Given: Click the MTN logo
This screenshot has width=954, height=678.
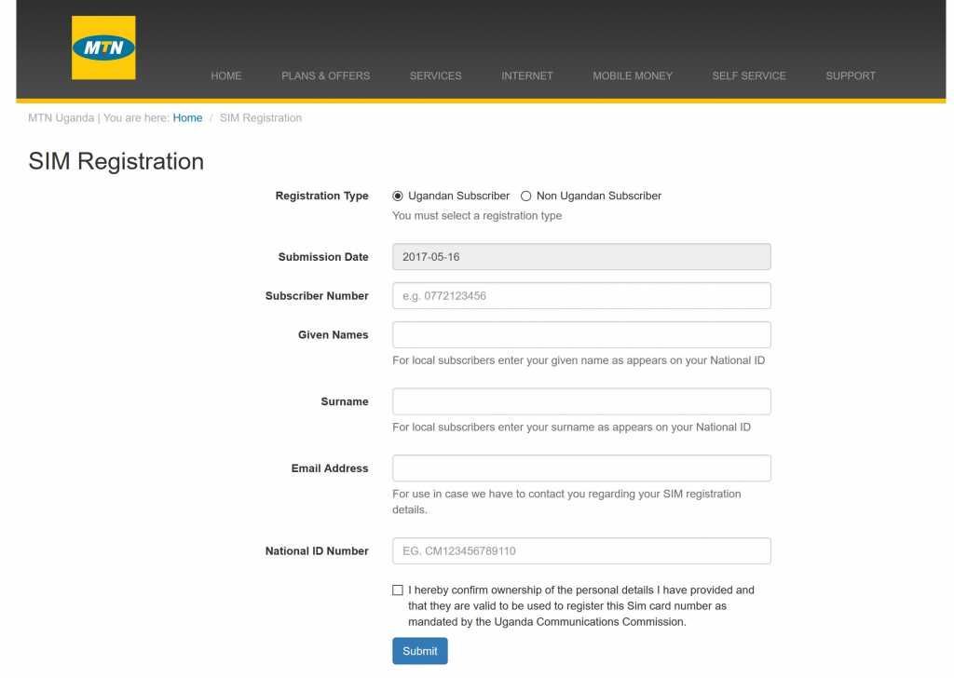Looking at the screenshot, I should (x=102, y=47).
